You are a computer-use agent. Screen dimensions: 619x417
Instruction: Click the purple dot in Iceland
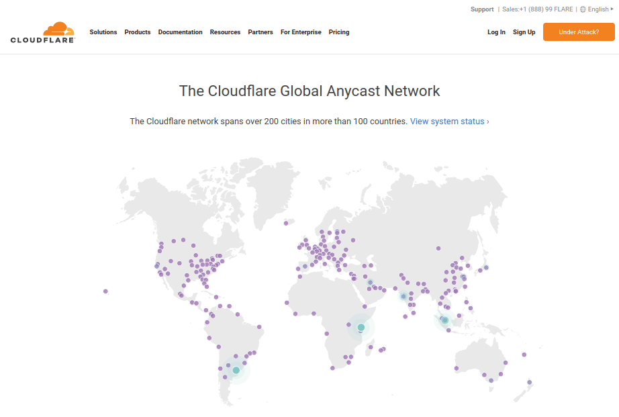tap(286, 224)
